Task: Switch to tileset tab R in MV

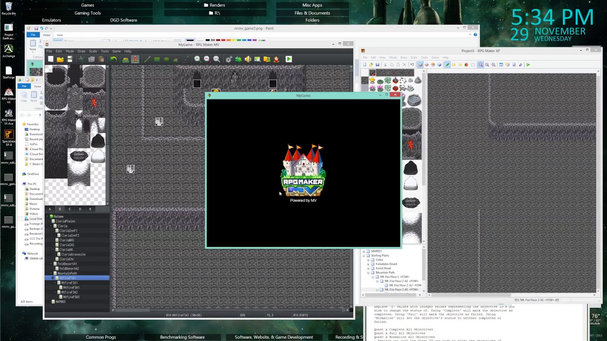Action: point(90,209)
